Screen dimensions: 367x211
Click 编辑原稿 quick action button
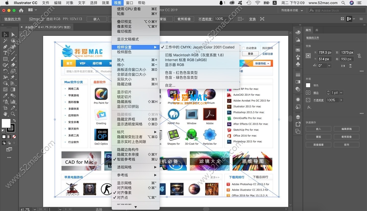[x=346, y=129]
